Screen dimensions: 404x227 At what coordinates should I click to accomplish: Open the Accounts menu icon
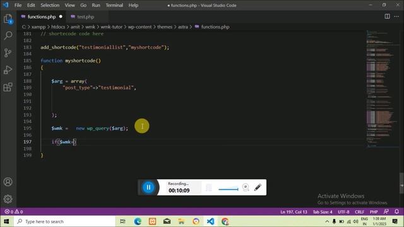[8, 182]
